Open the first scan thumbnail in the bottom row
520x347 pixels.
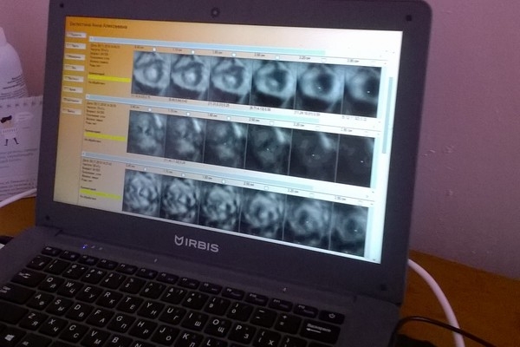click(142, 192)
